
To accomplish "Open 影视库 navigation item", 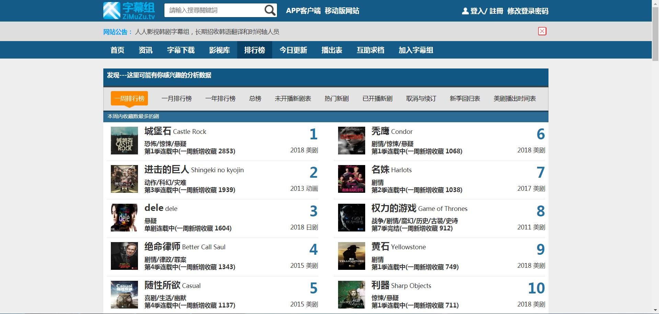I will (x=219, y=50).
